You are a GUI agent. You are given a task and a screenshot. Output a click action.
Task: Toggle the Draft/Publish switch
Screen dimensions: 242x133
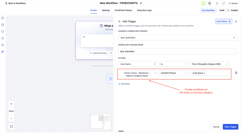(228, 11)
